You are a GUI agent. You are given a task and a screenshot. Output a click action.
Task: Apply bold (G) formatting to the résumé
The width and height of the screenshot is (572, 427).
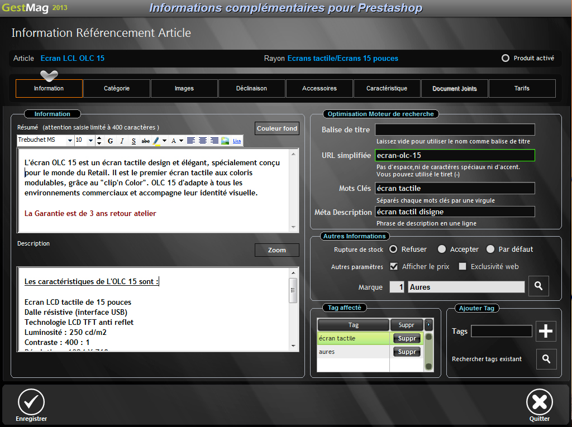(110, 141)
